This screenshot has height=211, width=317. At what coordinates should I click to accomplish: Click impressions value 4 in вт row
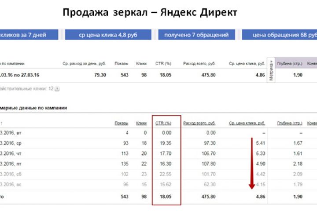tap(127, 133)
